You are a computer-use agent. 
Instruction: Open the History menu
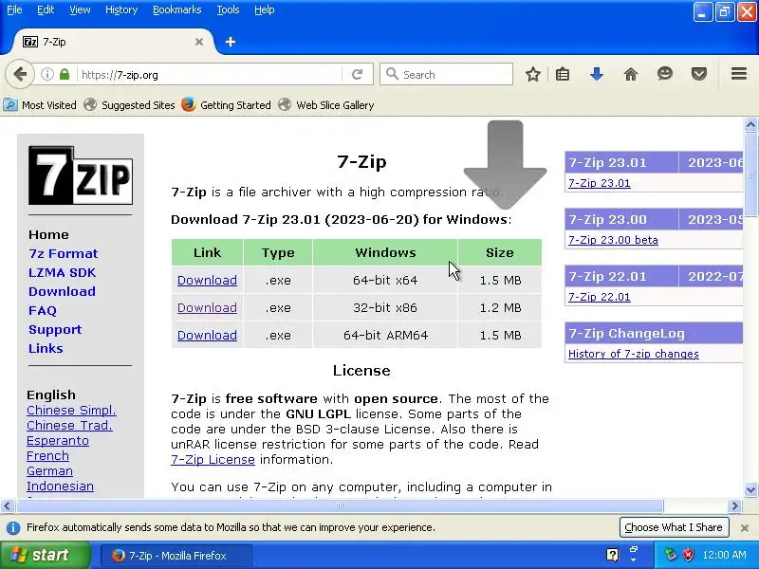click(121, 9)
